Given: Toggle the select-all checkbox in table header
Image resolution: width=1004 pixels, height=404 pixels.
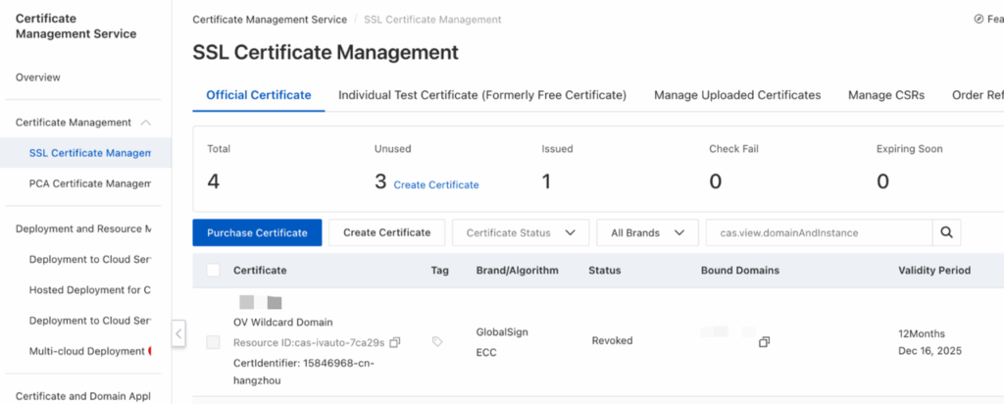Looking at the screenshot, I should pos(213,271).
